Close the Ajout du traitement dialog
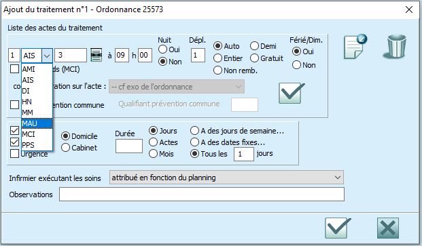The image size is (422, 246). tap(409, 9)
